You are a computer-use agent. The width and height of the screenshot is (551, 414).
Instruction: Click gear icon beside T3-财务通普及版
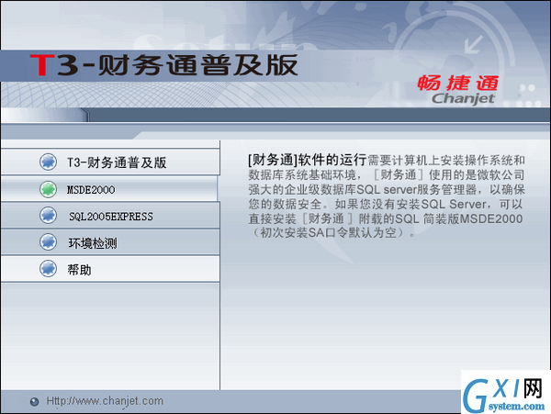coord(48,162)
